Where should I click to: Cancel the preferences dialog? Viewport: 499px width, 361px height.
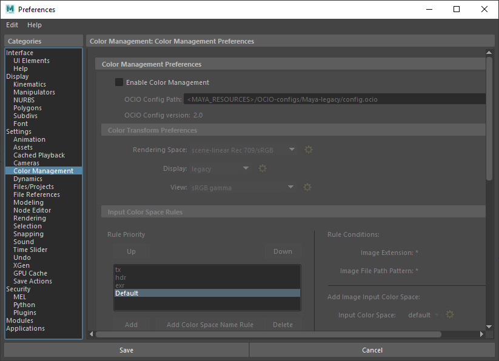pos(372,350)
